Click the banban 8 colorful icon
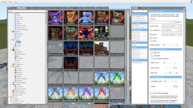This screenshot has width=193, height=108. [x=15, y=81]
